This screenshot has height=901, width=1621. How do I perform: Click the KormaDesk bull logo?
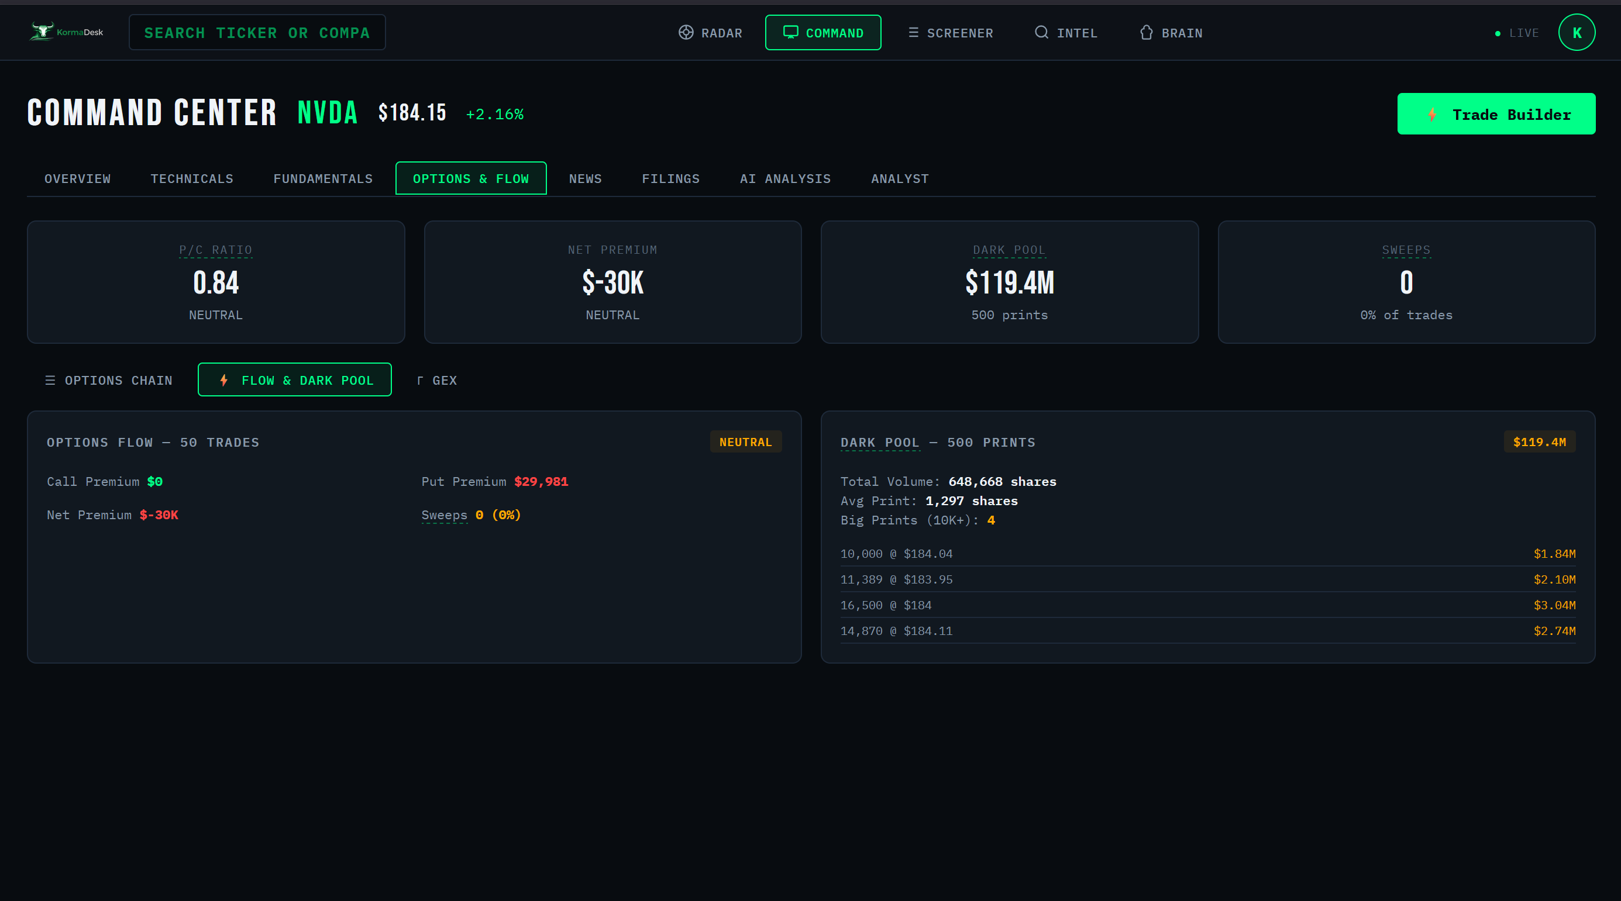click(x=43, y=32)
